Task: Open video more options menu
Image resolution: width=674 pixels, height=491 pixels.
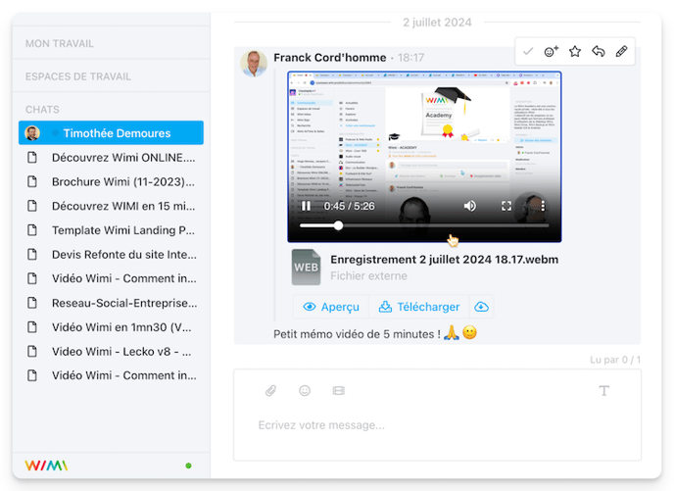Action: pos(543,206)
